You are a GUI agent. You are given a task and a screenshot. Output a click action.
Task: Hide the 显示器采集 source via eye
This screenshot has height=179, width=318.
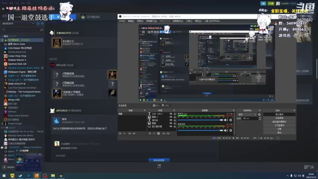[x=171, y=126]
